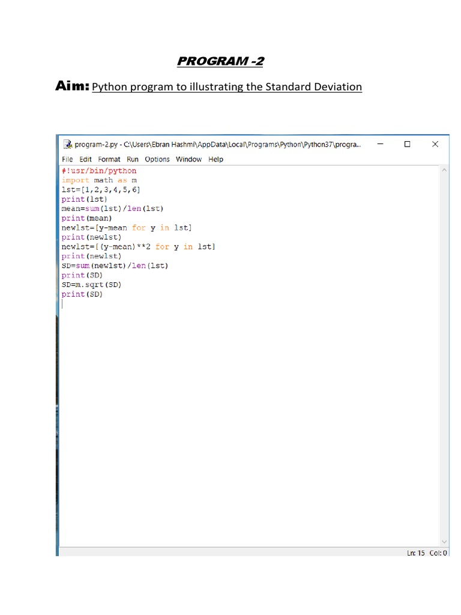This screenshot has height=615, width=461.
Task: Click the Ln: 15 status bar indicator
Action: pyautogui.click(x=417, y=553)
